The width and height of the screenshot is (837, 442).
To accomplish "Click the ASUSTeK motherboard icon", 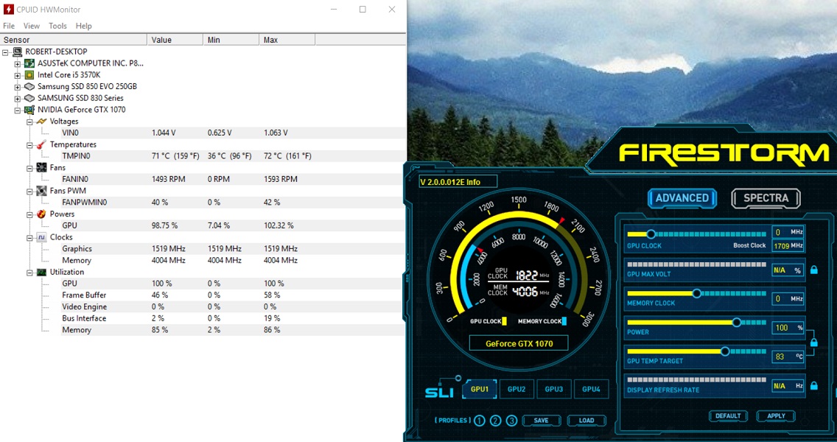I will [29, 63].
